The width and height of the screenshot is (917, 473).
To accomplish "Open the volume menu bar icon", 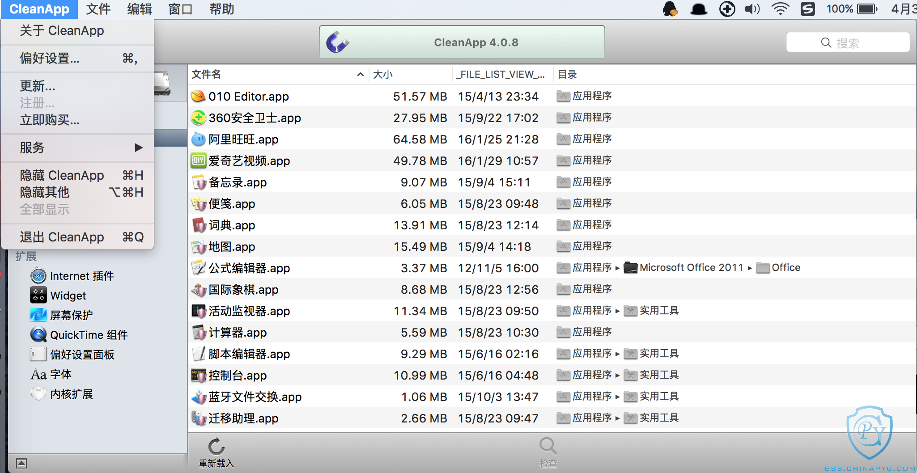I will (x=752, y=9).
